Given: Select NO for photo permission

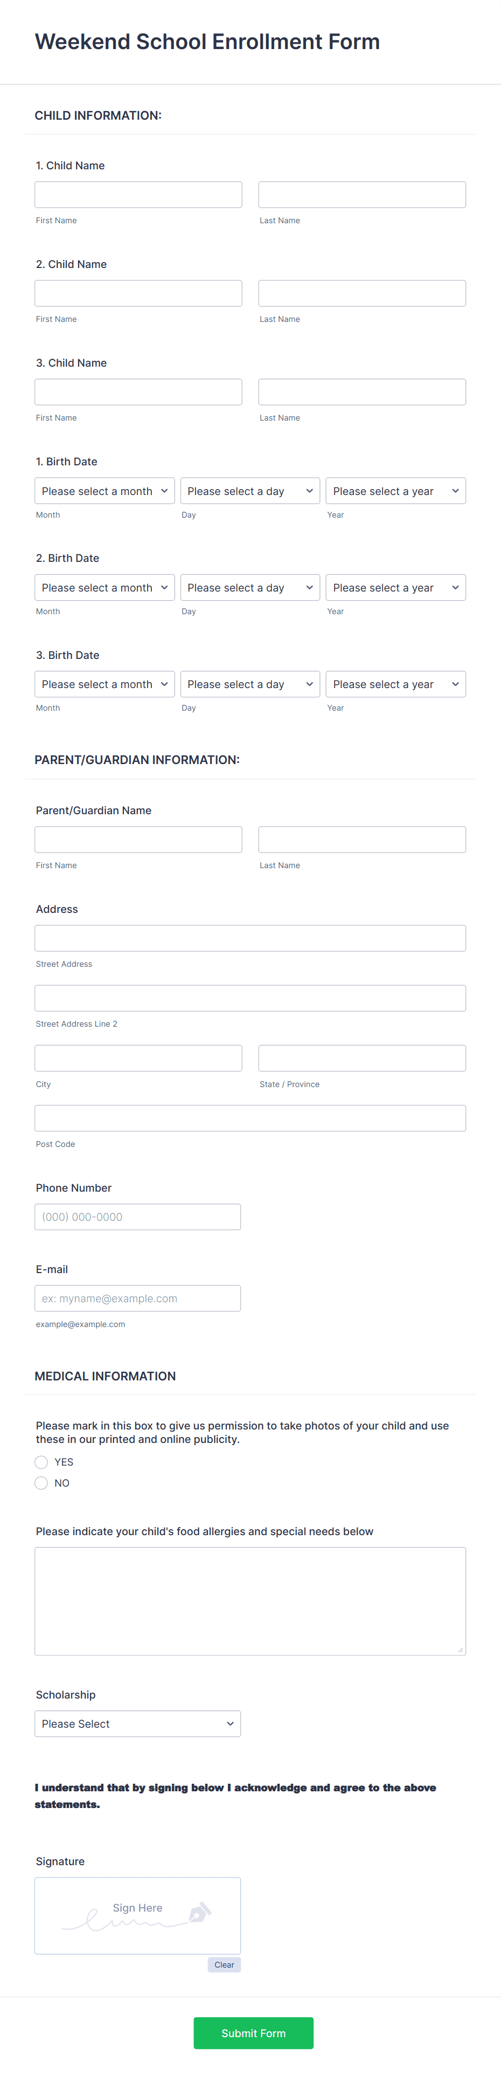Looking at the screenshot, I should (41, 1482).
